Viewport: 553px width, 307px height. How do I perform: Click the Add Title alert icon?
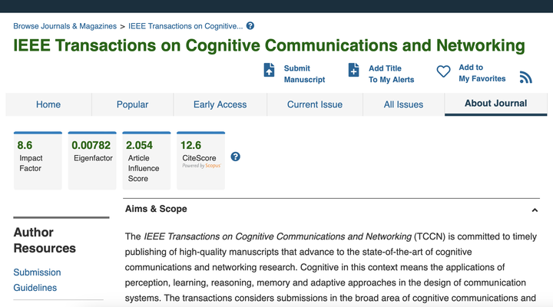point(353,71)
